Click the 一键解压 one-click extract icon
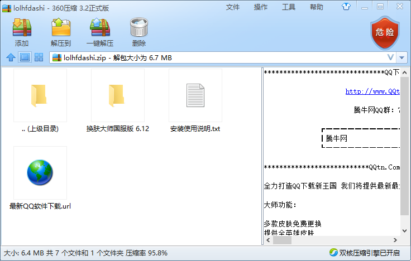This screenshot has height=261, width=411. tap(100, 27)
